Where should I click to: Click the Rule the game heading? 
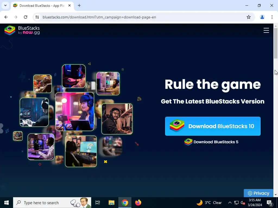tap(213, 84)
